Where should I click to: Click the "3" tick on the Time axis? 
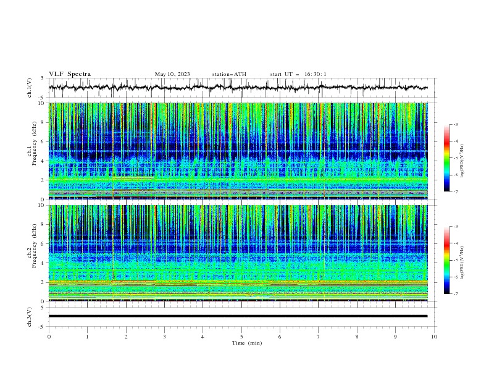pyautogui.click(x=164, y=337)
